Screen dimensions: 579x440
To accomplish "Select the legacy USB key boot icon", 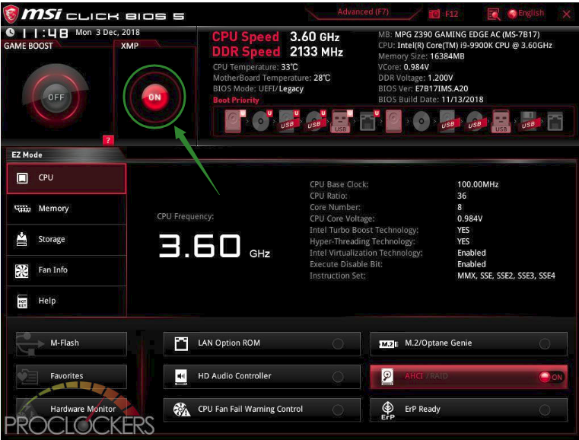I will 501,121.
